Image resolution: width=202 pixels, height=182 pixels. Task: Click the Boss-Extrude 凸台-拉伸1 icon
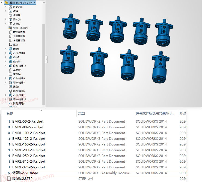click(x=10, y=95)
